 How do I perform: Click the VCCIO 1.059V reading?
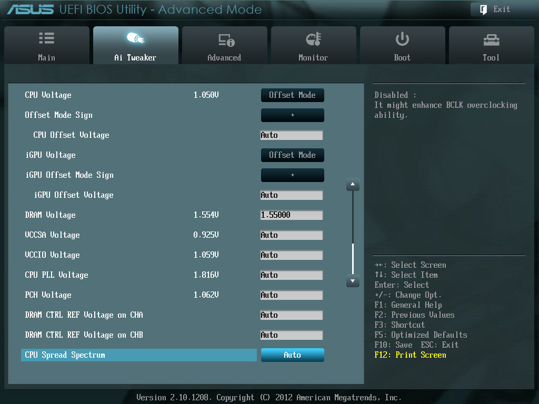pyautogui.click(x=206, y=255)
